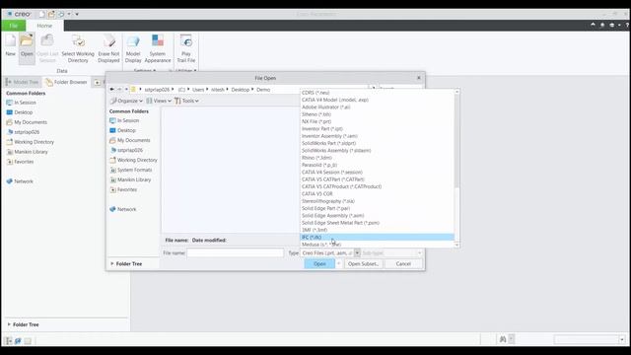Select Working Directory in dialog Common Folders
The image size is (631, 355).
click(x=137, y=160)
